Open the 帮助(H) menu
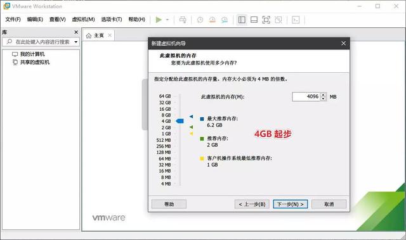Image resolution: width=406 pixels, height=240 pixels. (137, 20)
